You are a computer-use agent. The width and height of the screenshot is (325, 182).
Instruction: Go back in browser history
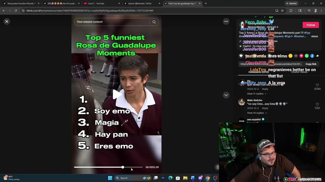tap(4, 11)
